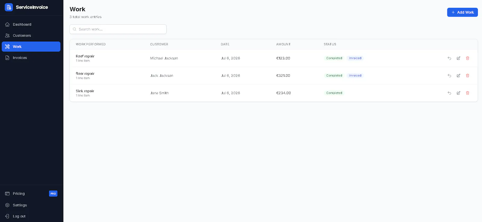Click Log out

tap(31, 216)
